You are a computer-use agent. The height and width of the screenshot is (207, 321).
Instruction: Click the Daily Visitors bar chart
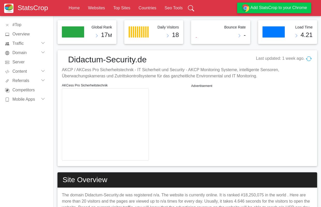pyautogui.click(x=138, y=32)
